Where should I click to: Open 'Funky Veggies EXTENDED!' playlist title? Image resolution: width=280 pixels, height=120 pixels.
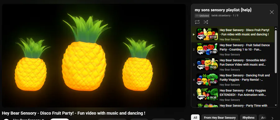[x=243, y=93]
